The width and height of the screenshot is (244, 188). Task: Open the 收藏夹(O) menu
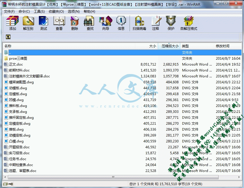pyautogui.click(x=56, y=11)
